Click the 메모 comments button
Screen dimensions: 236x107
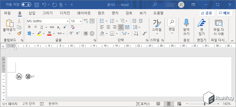[224, 13]
